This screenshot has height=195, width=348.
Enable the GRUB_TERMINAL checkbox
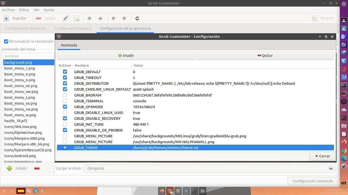(x=65, y=101)
